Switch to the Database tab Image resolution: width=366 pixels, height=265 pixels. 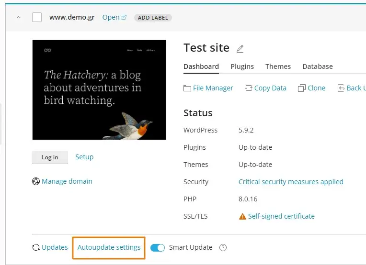click(318, 66)
